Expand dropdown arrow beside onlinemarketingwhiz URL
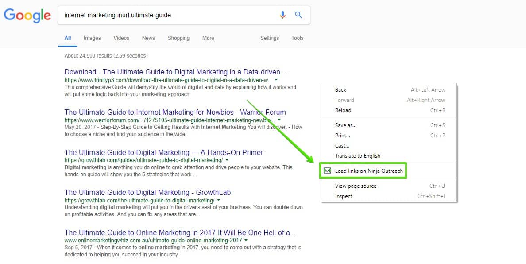Screen dimensions: 526x264 246,241
